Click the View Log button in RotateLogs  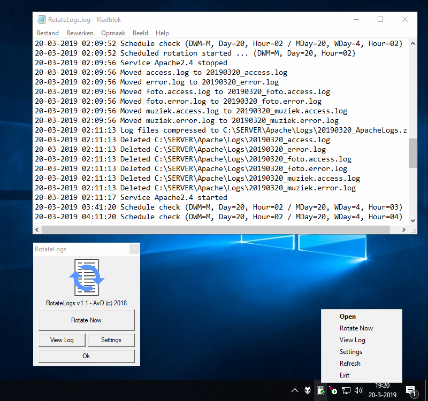[62, 340]
